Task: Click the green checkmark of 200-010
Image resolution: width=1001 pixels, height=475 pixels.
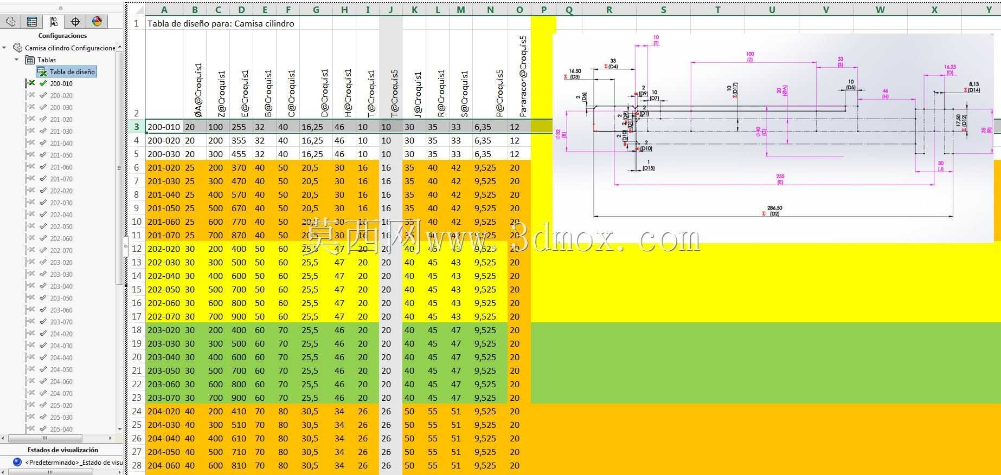Action: point(43,83)
